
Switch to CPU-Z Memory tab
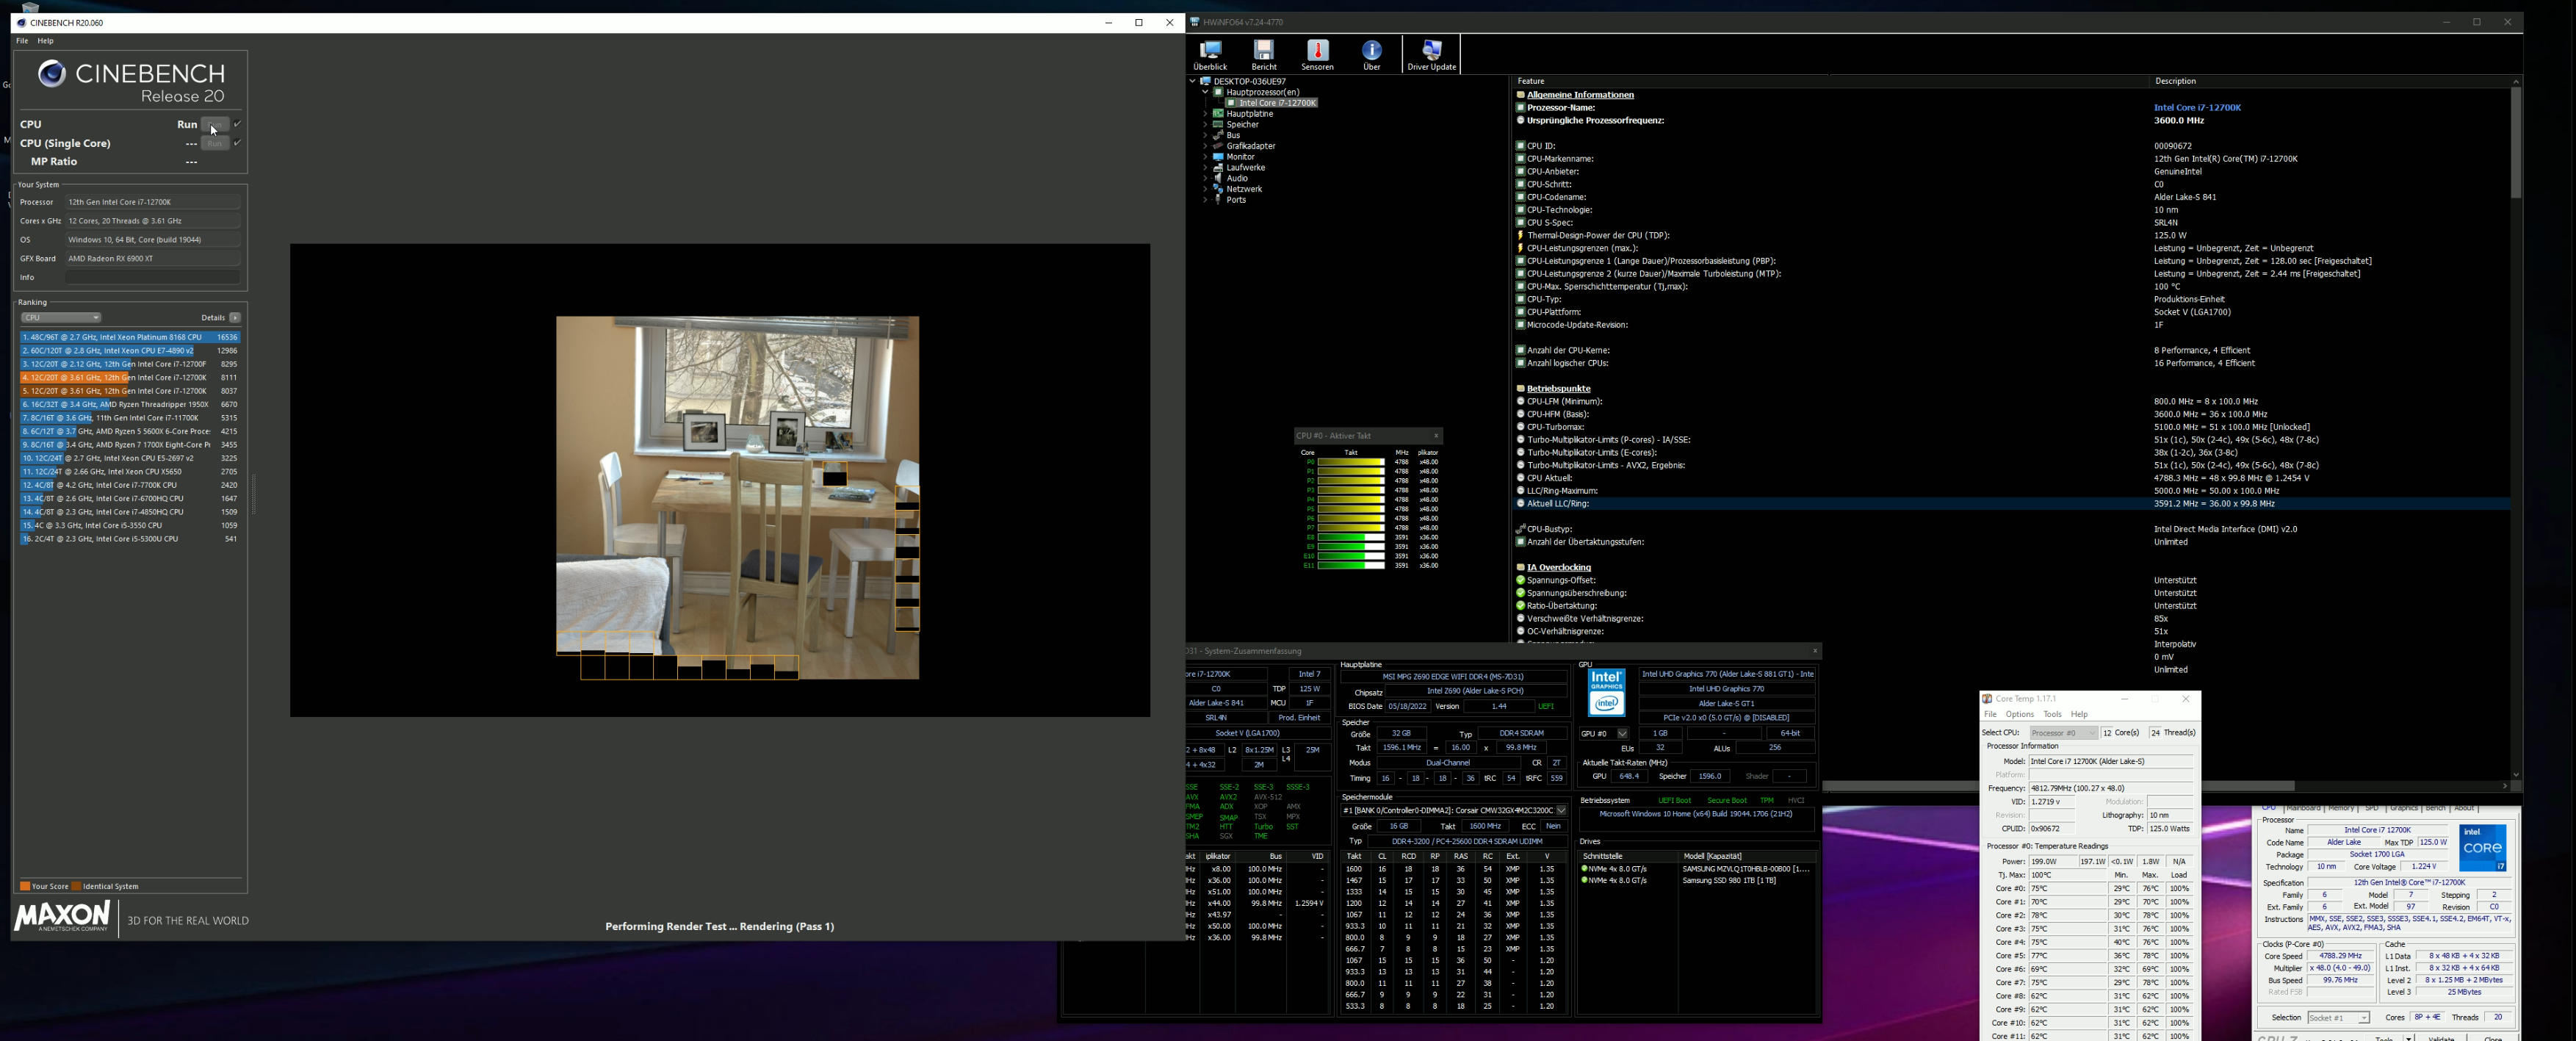2340,808
